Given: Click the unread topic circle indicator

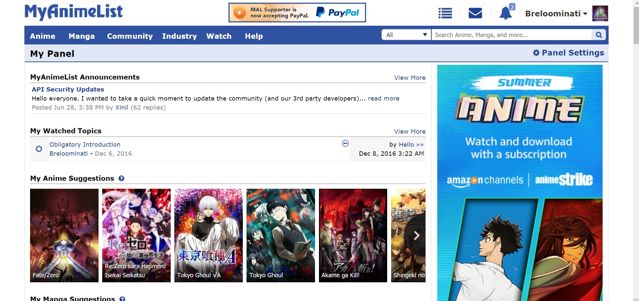Looking at the screenshot, I should 39,149.
